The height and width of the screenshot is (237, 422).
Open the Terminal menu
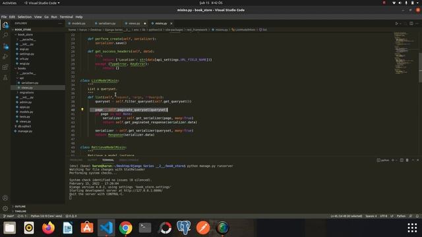pyautogui.click(x=66, y=17)
